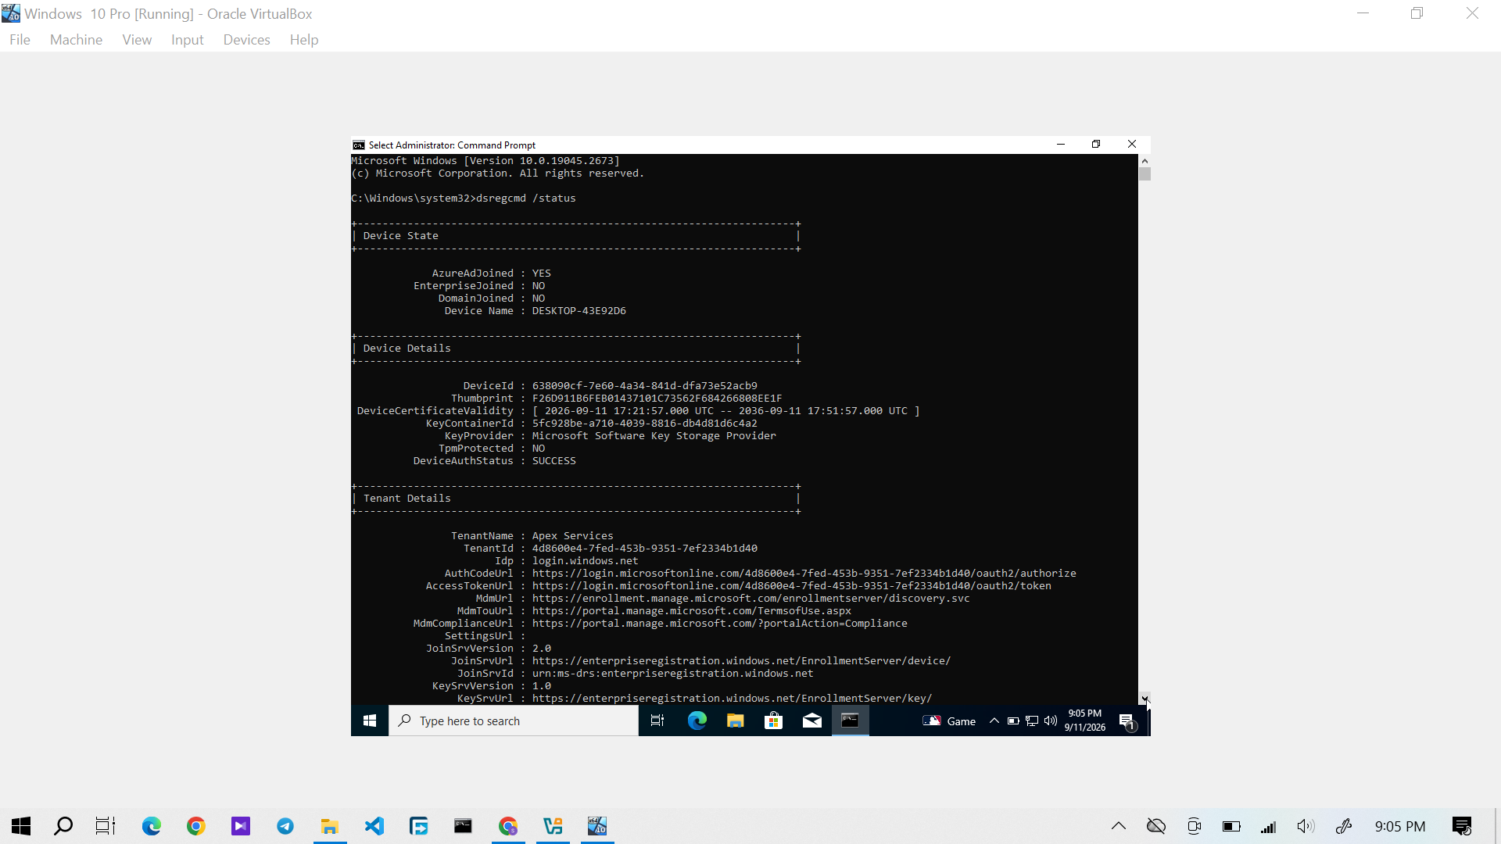Close the Command Prompt window
Screen dimensions: 1501x844
1131,144
